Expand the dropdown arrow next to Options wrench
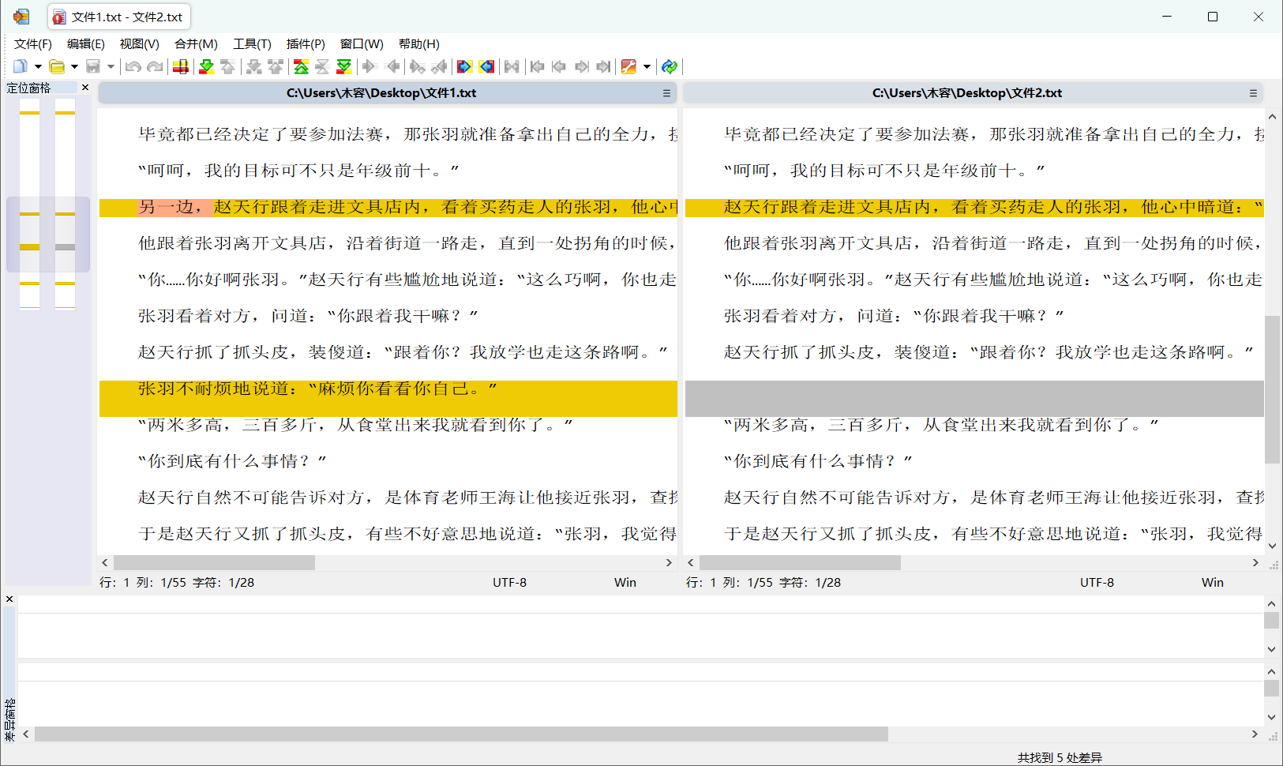 pos(647,66)
